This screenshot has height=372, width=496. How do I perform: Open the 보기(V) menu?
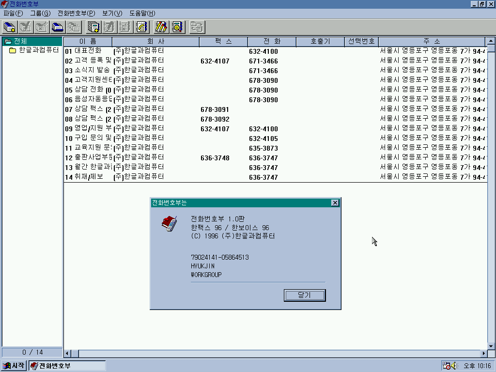[x=112, y=13]
